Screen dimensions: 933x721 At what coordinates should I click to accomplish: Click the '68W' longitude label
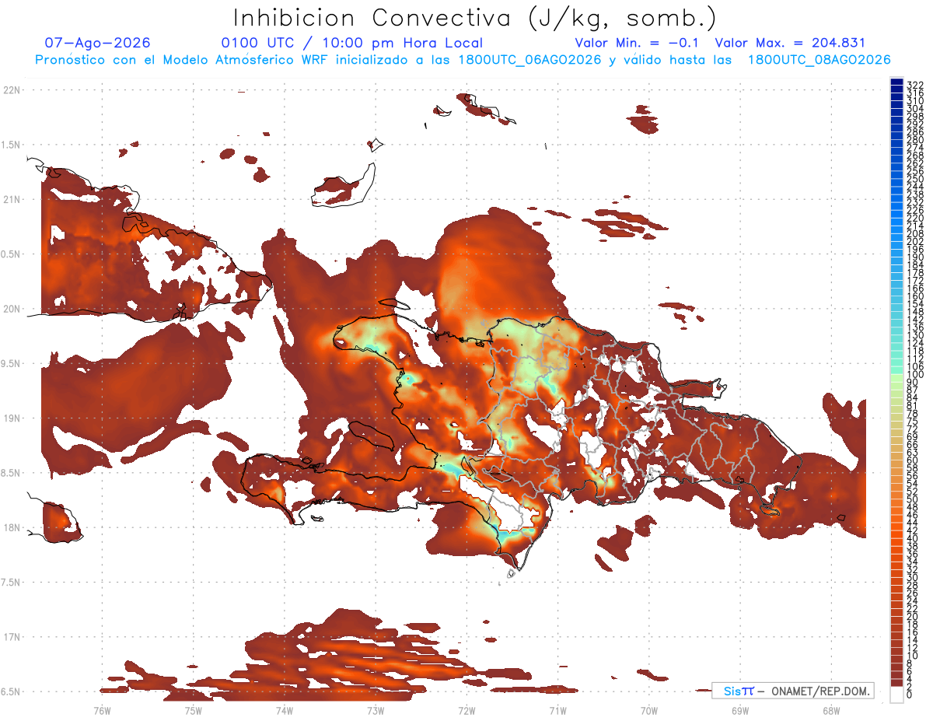(831, 710)
